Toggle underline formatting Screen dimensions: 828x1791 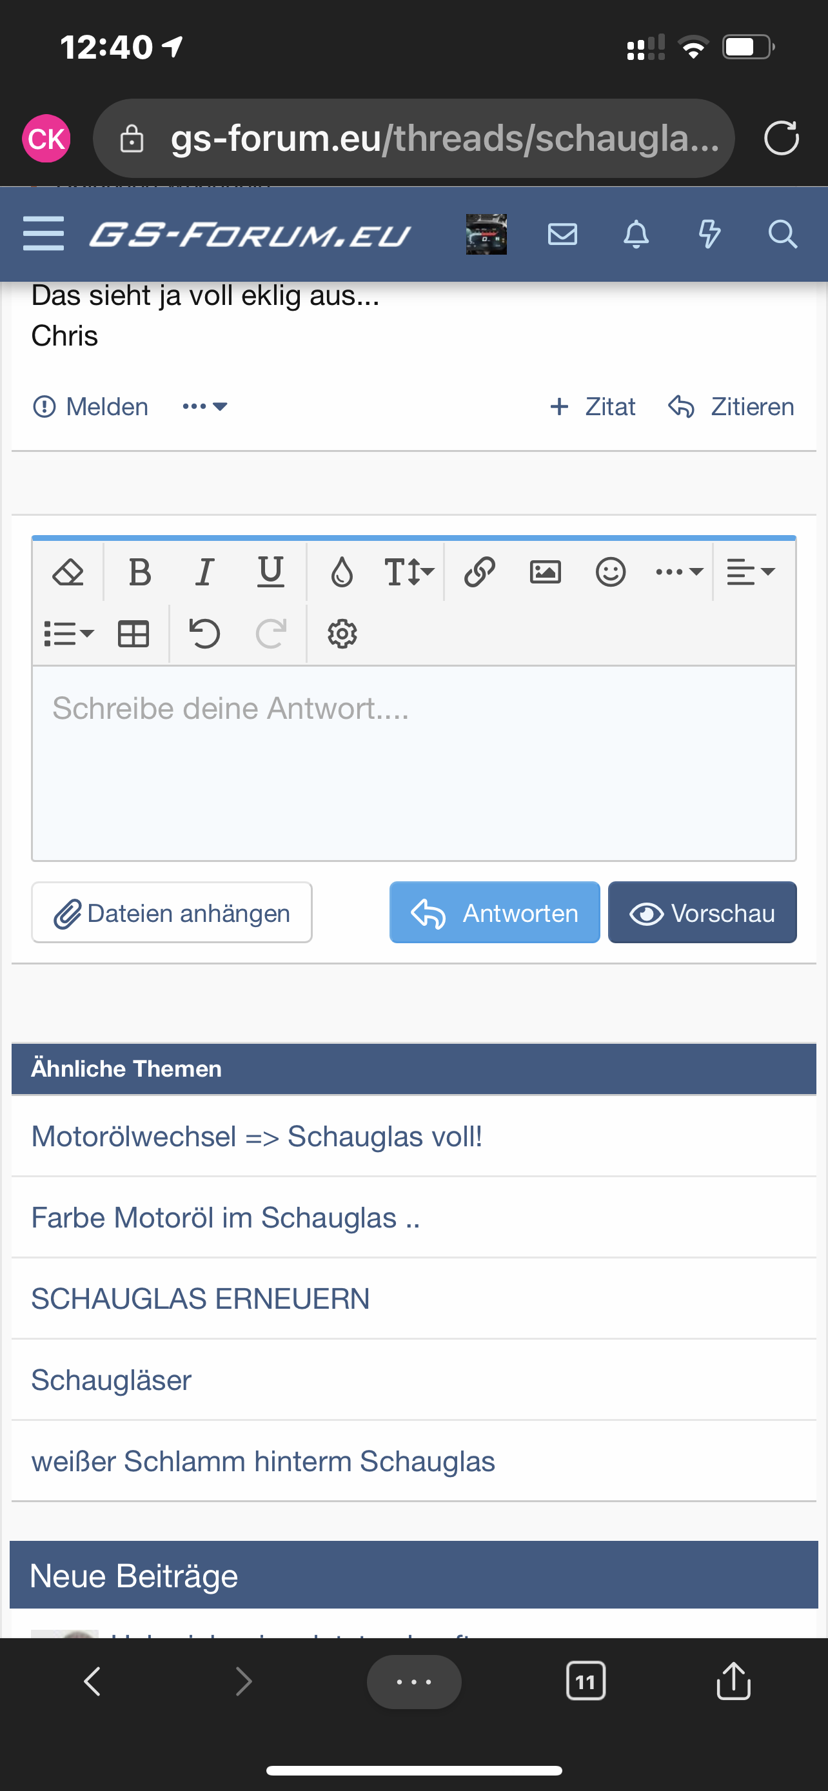click(270, 573)
